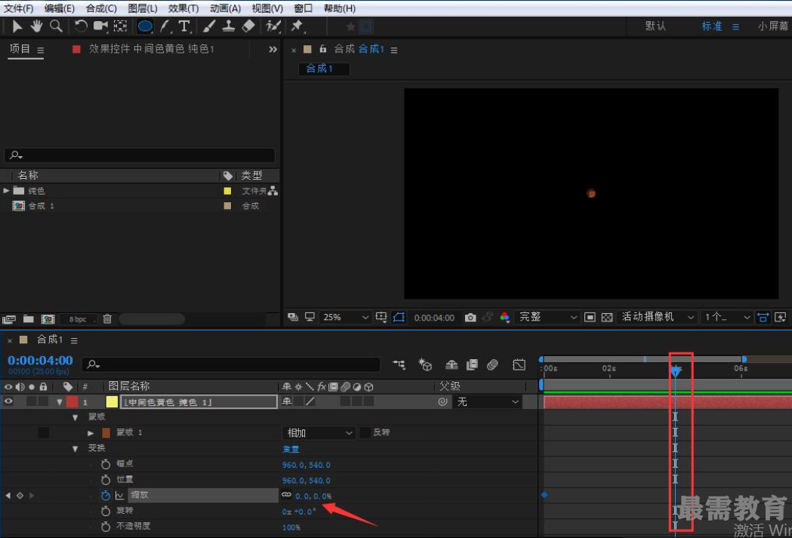
Task: Toggle the 锚点 stopwatch
Action: [x=105, y=464]
